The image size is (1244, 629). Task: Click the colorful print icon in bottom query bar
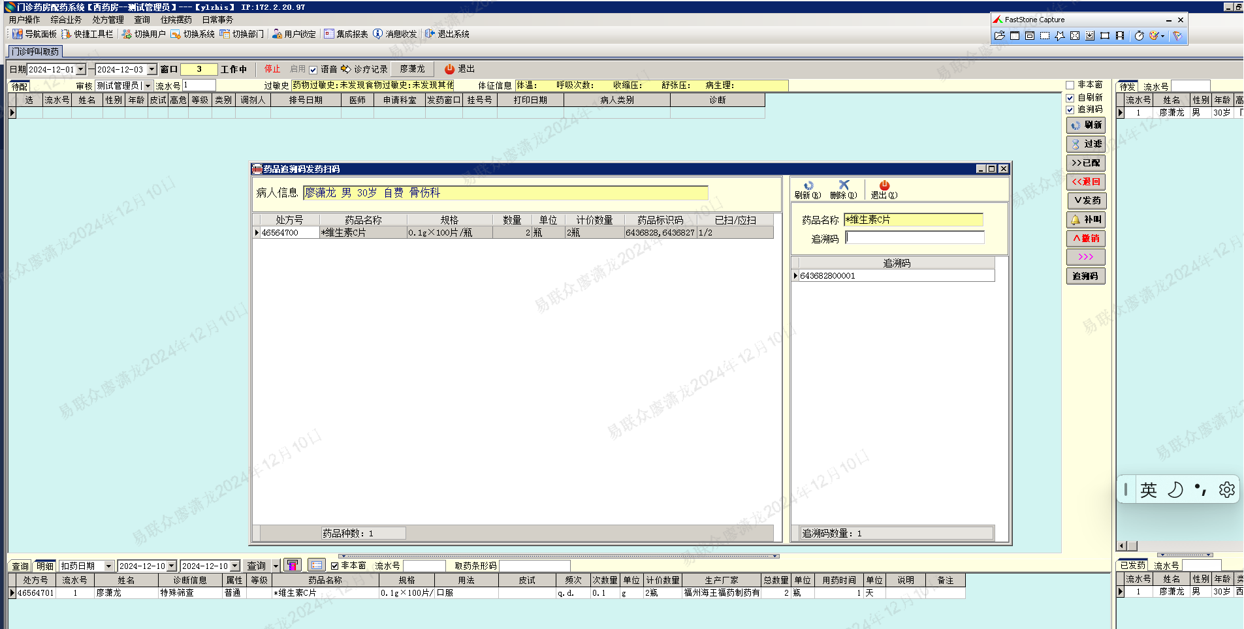pyautogui.click(x=293, y=565)
